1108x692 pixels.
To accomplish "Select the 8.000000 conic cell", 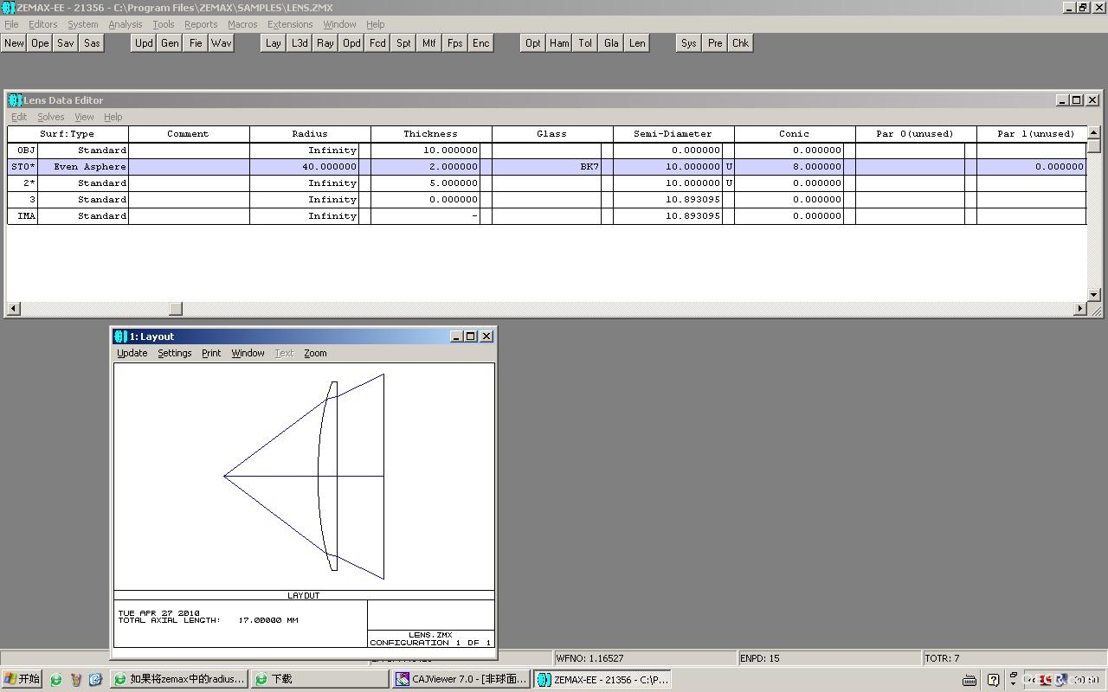I will pos(789,167).
